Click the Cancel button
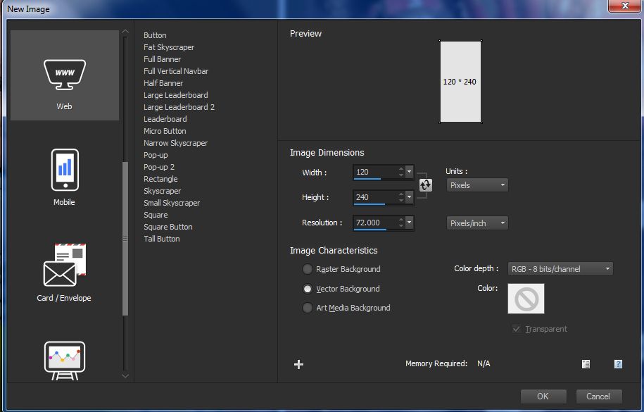 click(x=598, y=396)
